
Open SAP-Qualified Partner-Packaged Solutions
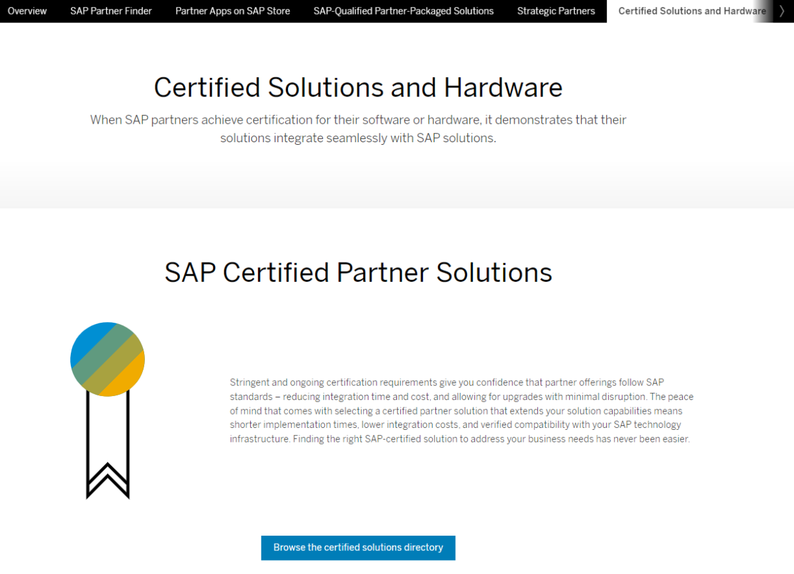coord(404,11)
